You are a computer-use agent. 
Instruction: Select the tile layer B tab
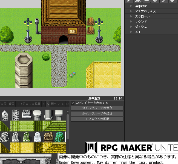coord(48,104)
